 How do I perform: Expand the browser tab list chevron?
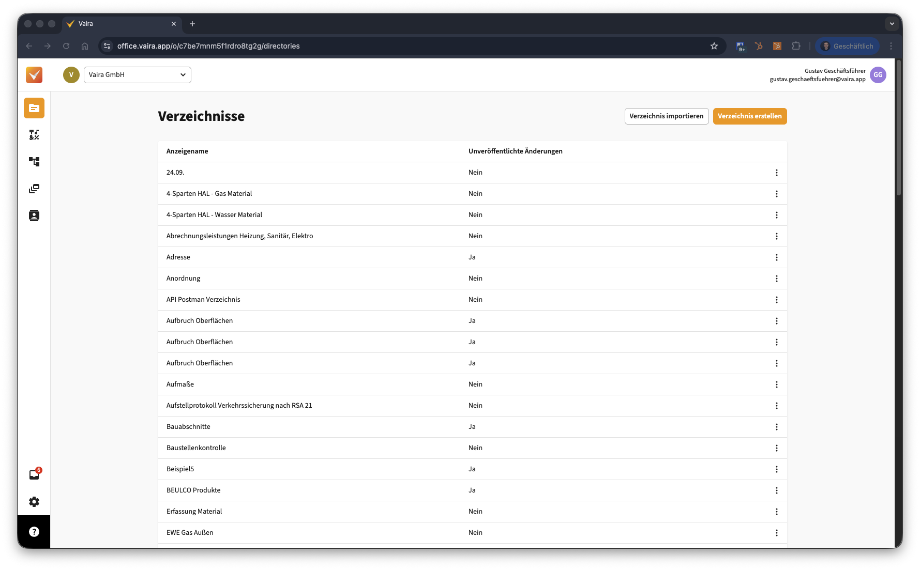[892, 24]
